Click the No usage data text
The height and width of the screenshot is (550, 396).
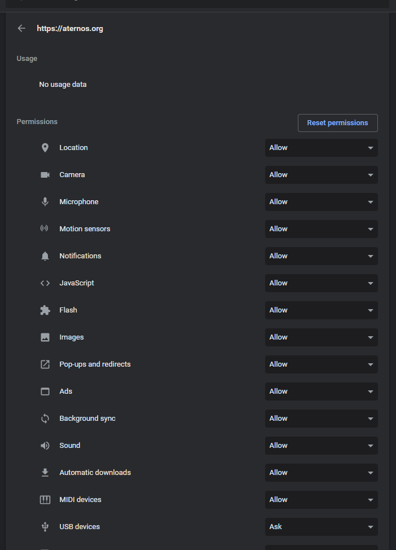[x=63, y=85]
